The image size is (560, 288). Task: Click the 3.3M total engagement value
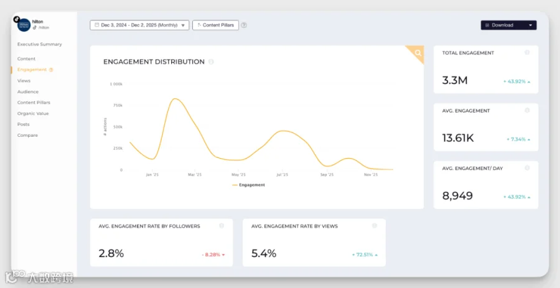pos(455,80)
